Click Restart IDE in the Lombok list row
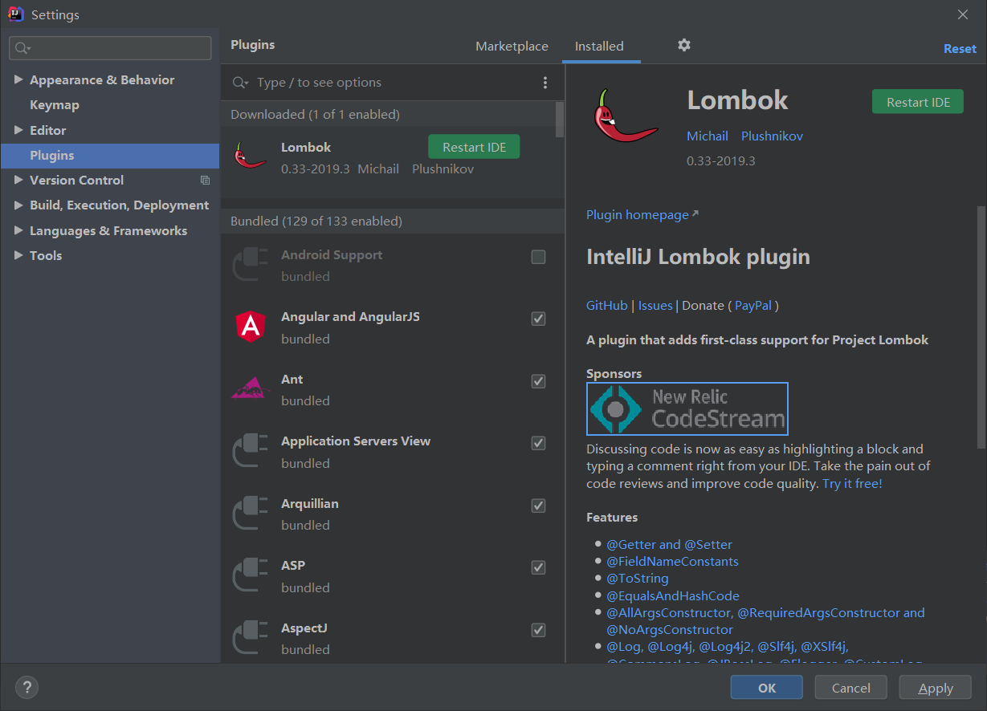Image resolution: width=987 pixels, height=711 pixels. point(474,147)
